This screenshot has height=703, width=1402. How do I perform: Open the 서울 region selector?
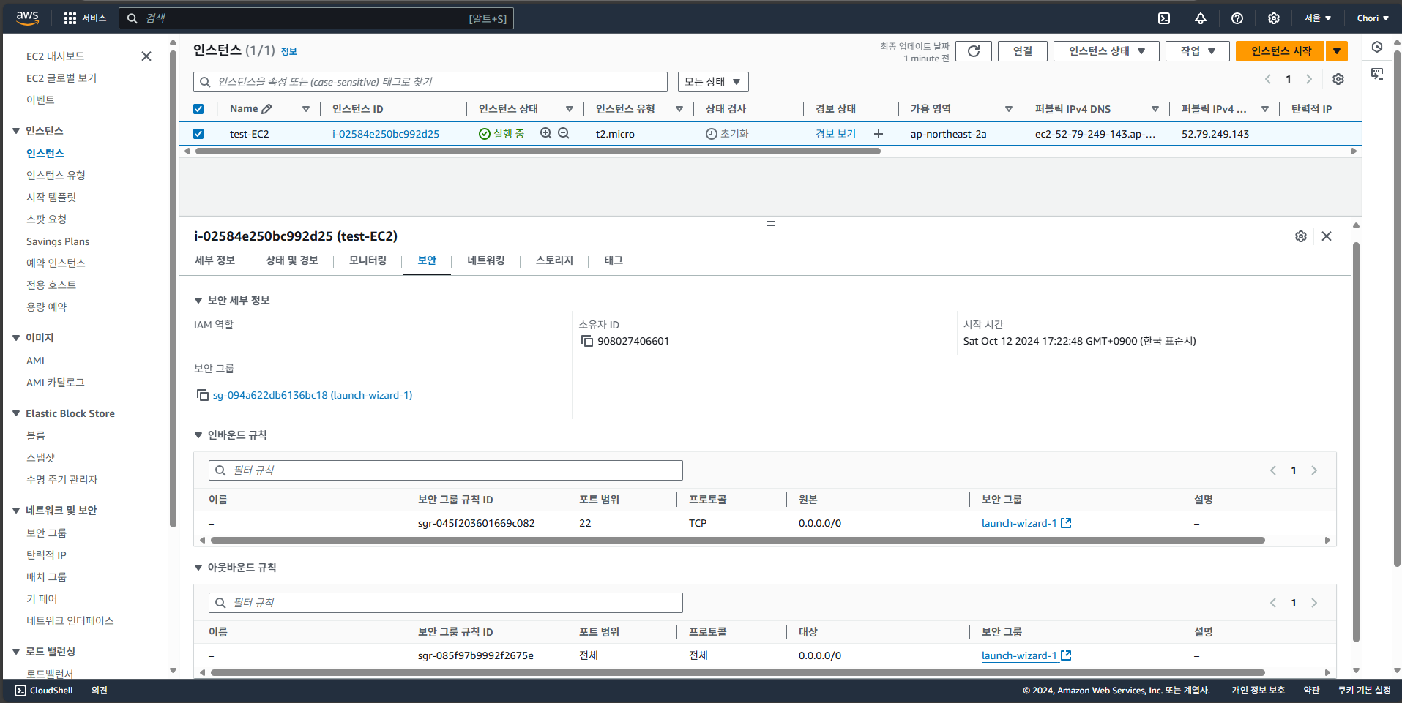(1318, 18)
